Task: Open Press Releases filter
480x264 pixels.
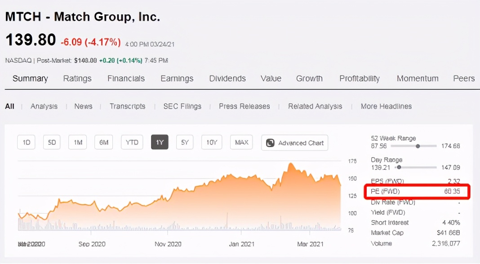Action: [244, 106]
